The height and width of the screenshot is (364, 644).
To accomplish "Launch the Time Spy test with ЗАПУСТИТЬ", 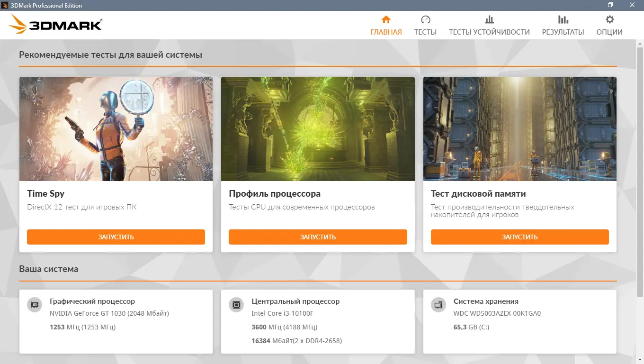I will (116, 237).
